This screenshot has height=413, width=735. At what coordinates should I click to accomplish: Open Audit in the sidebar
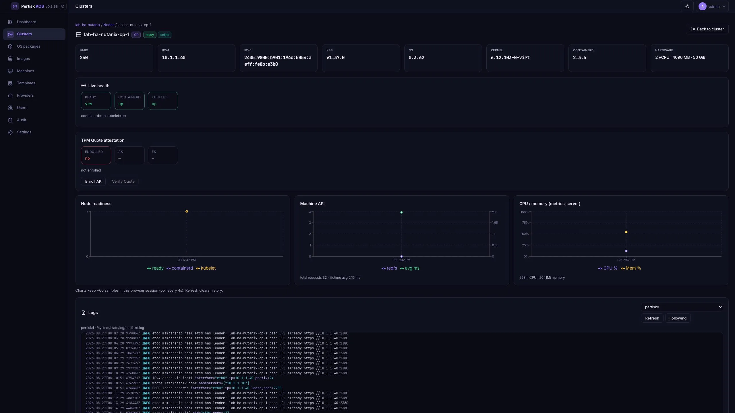34,120
